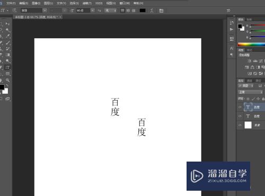This screenshot has height=196, width=265.
Task: Center-align the text in options bar
Action: [x=128, y=11]
